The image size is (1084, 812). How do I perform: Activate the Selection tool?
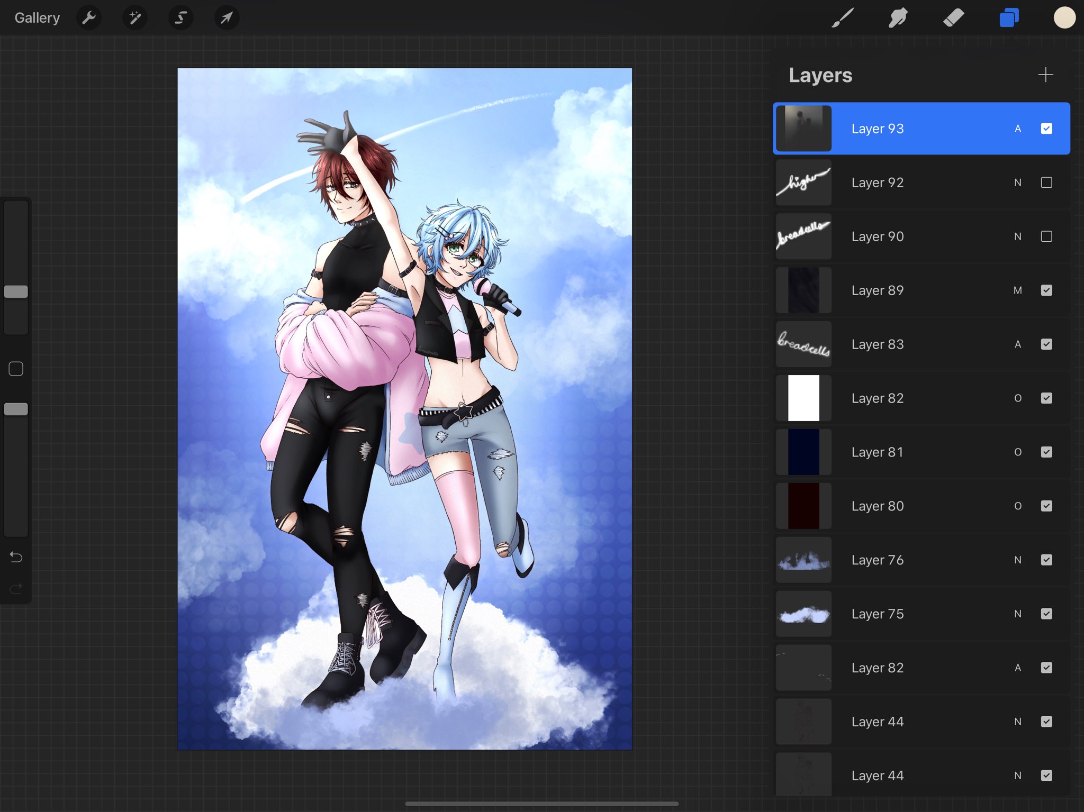point(180,18)
